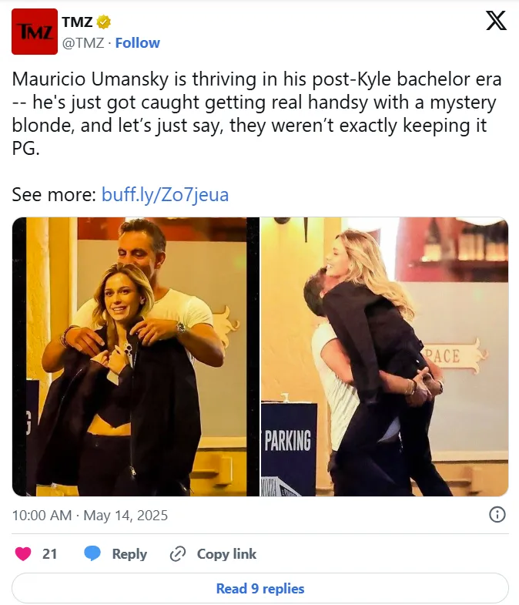This screenshot has height=605, width=519.
Task: Open the left tweet photo
Action: [136, 357]
